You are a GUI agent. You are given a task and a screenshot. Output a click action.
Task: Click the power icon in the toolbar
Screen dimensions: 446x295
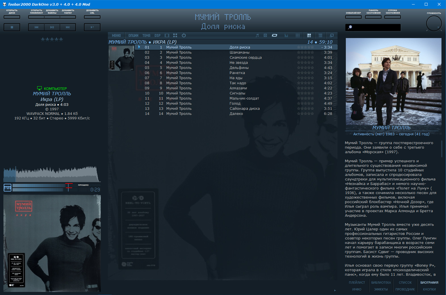point(184,35)
